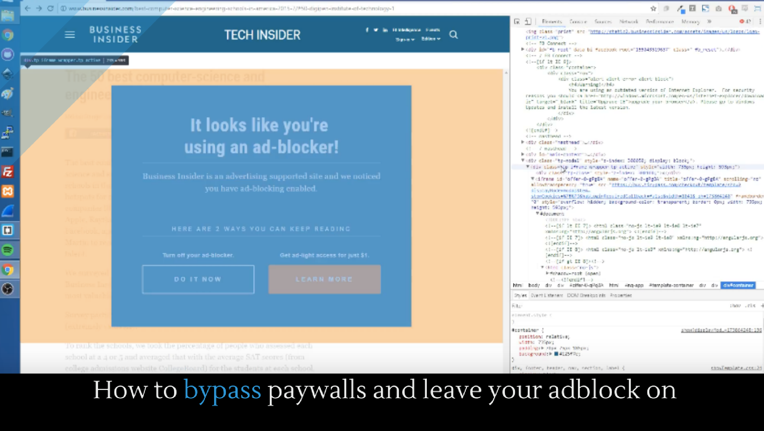Viewport: 764px width, 431px height.
Task: Click the Tech Insider search icon
Action: [453, 34]
